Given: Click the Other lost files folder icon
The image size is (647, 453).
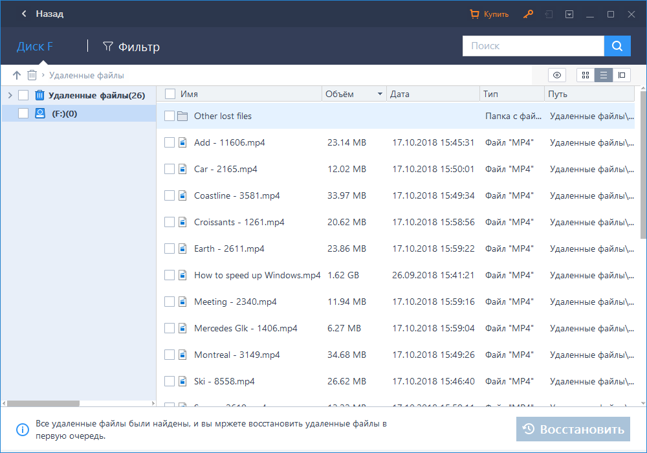Looking at the screenshot, I should coord(182,116).
